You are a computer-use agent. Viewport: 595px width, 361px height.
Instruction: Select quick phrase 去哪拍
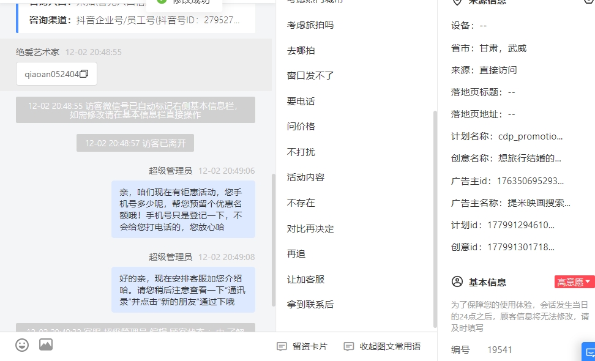click(x=301, y=50)
